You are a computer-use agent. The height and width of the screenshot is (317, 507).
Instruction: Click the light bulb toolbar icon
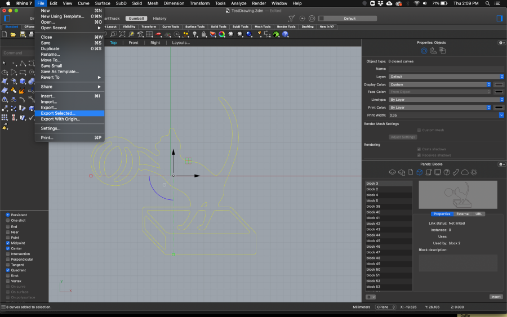click(195, 34)
